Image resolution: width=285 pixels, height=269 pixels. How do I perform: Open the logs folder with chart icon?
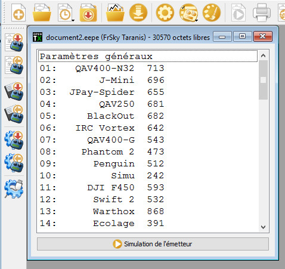pyautogui.click(x=115, y=13)
